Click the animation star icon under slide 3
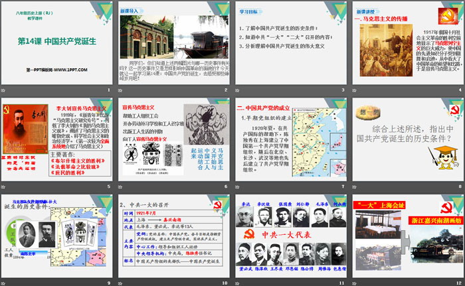 (238, 90)
